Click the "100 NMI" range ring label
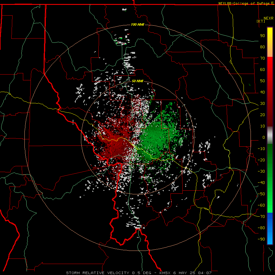275x275 pixels. [137, 24]
